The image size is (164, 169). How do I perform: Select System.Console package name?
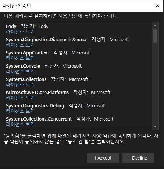coord(23,66)
